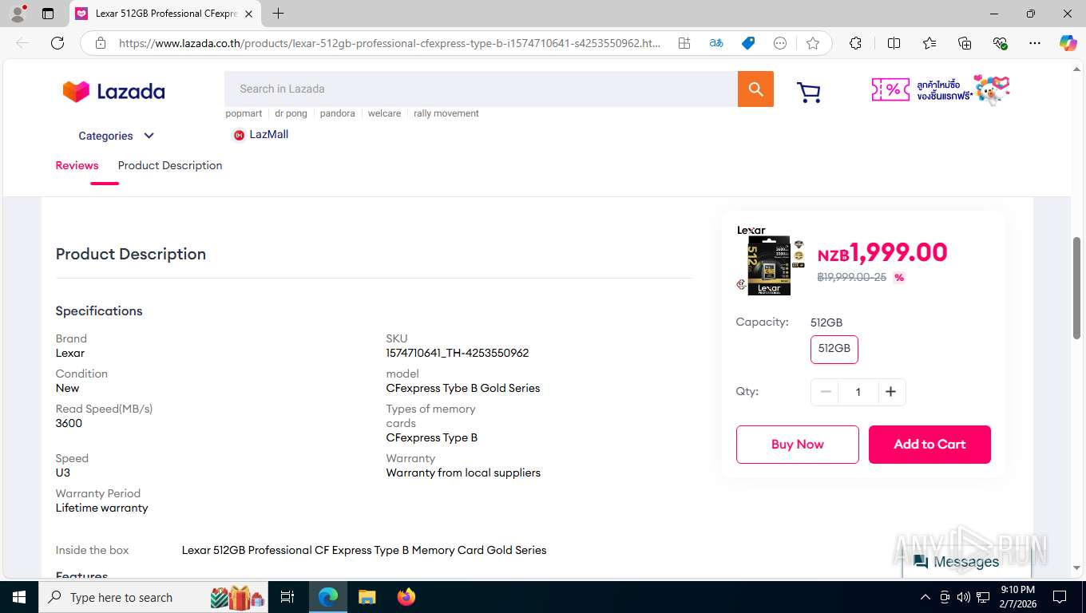Click the address bar URL
This screenshot has width=1086, height=613.
tap(390, 43)
